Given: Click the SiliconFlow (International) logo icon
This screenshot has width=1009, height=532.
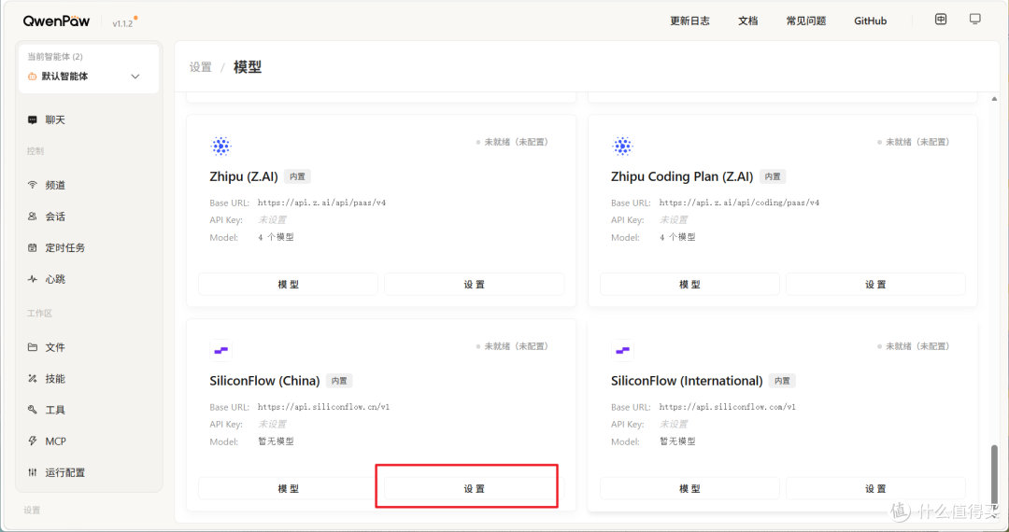Looking at the screenshot, I should pos(622,351).
